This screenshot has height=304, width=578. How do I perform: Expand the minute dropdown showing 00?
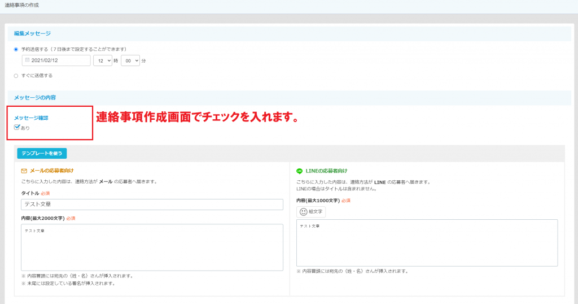(x=130, y=60)
